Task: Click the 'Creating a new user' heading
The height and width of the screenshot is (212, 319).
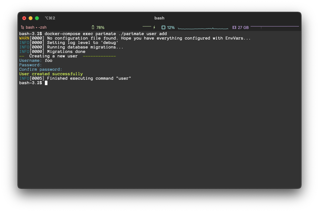Action: (x=53, y=56)
